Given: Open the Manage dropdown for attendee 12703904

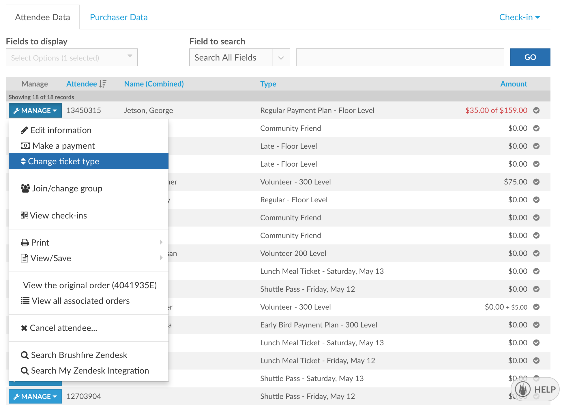Looking at the screenshot, I should pos(35,396).
